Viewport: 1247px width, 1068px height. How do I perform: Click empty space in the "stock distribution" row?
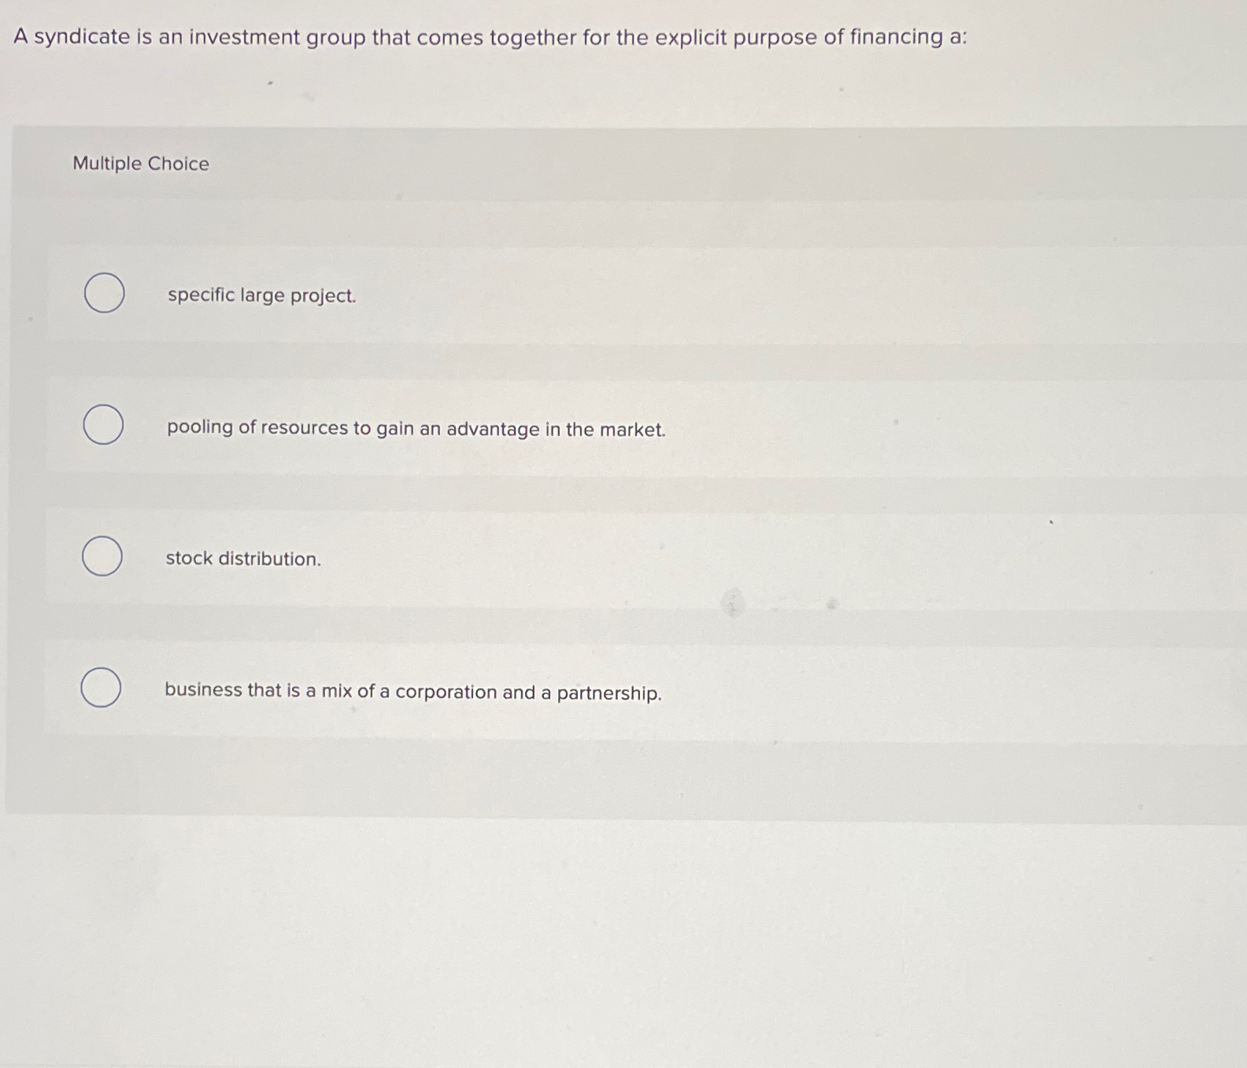click(787, 559)
